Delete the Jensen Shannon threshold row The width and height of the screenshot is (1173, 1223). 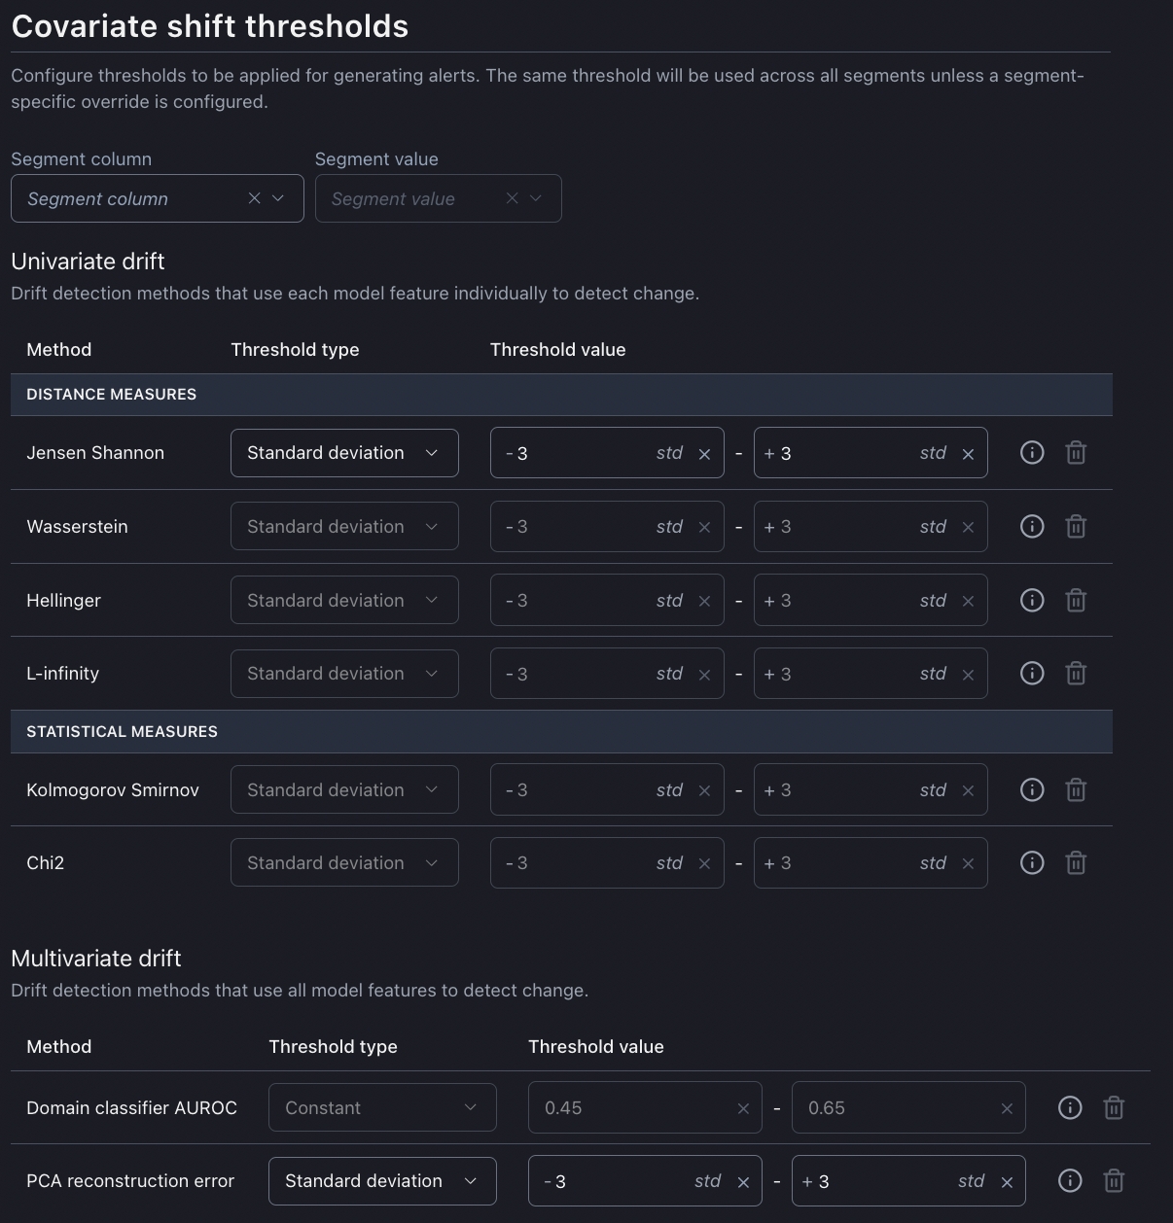pos(1076,453)
